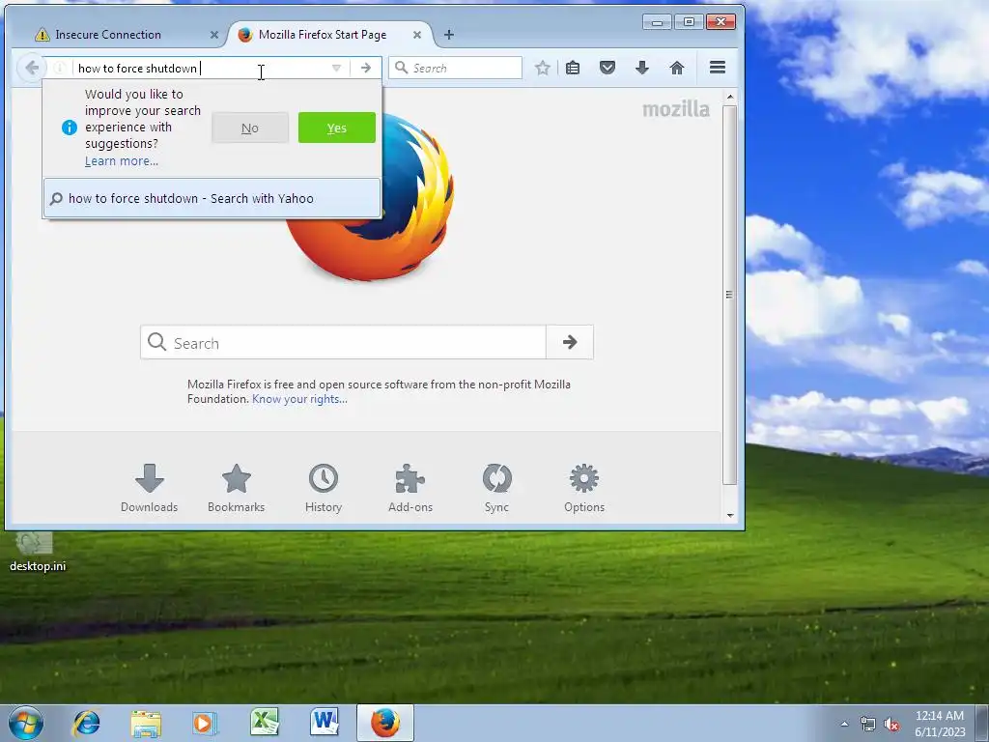Open the Learn more link
Viewport: 989px width, 742px height.
122,161
